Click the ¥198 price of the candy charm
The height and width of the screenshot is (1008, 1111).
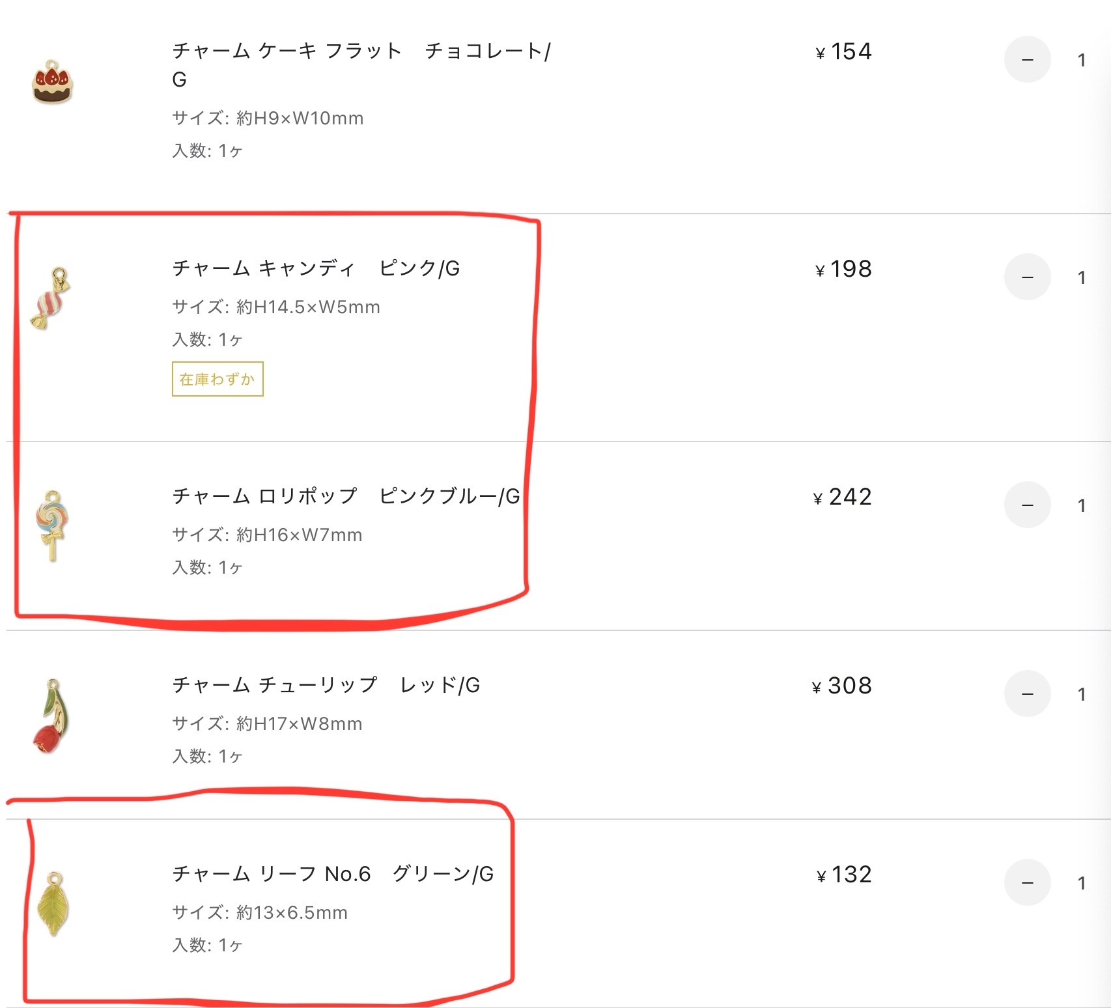(843, 269)
